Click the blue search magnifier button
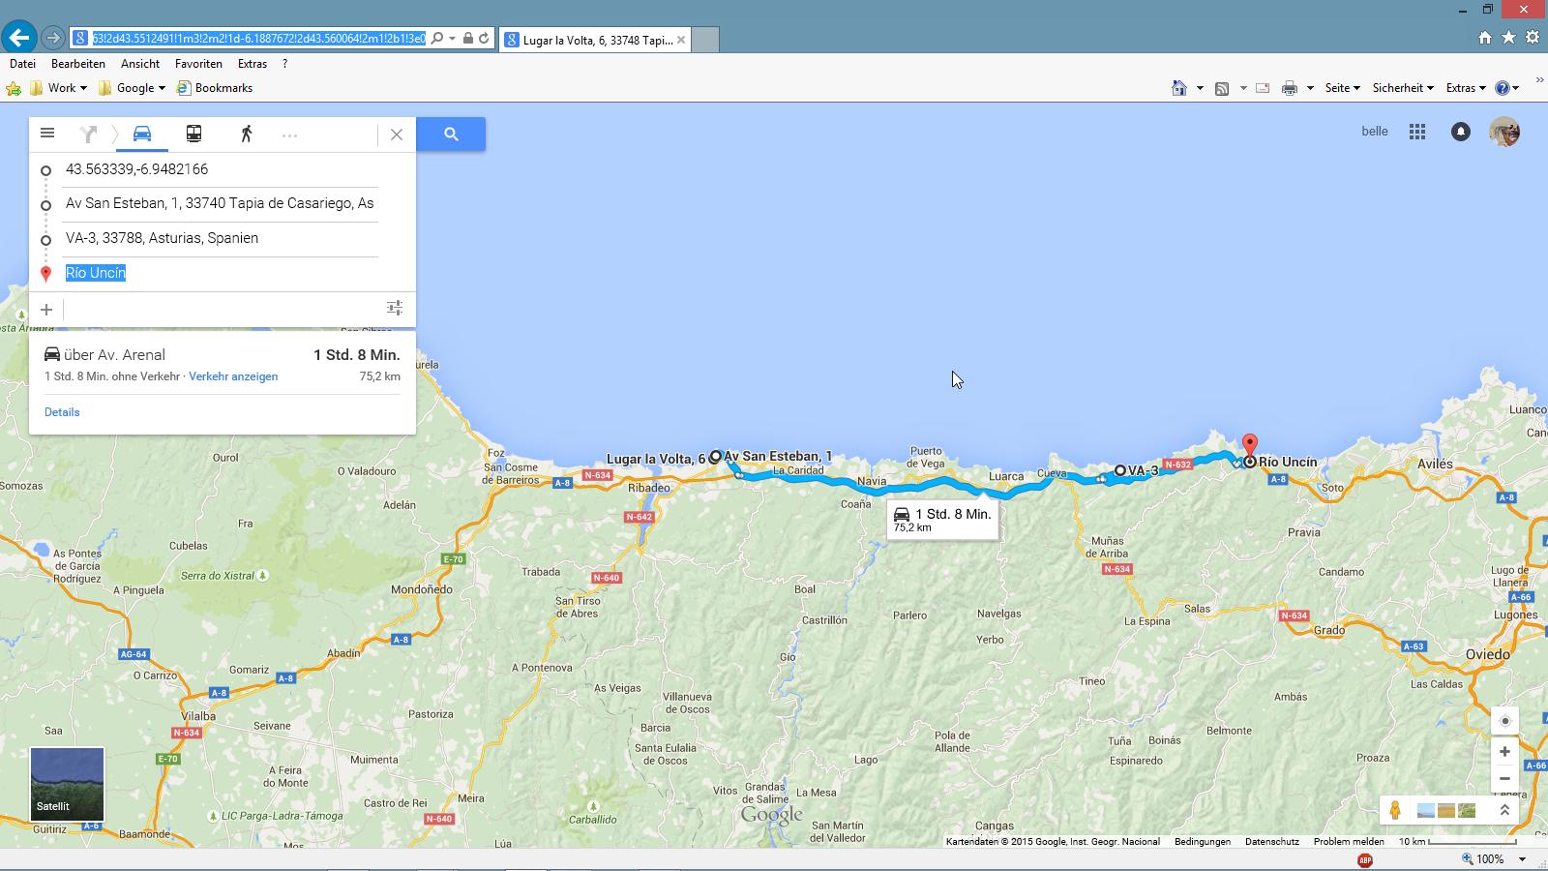The height and width of the screenshot is (871, 1548). [x=451, y=134]
